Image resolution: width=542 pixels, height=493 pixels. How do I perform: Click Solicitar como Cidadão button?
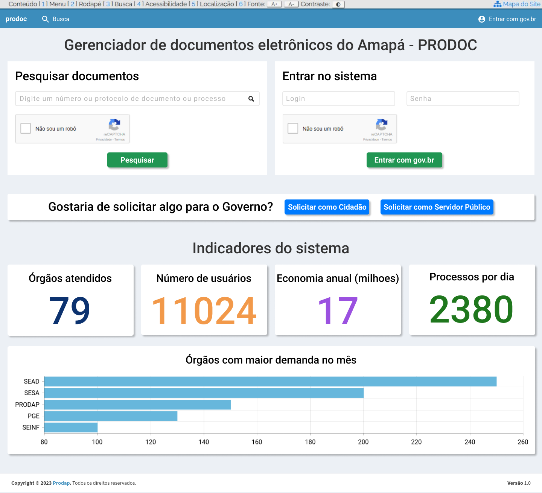click(x=327, y=207)
